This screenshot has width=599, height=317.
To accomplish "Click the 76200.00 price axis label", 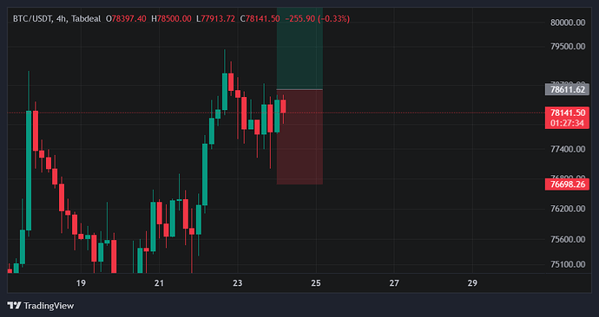I will click(568, 209).
